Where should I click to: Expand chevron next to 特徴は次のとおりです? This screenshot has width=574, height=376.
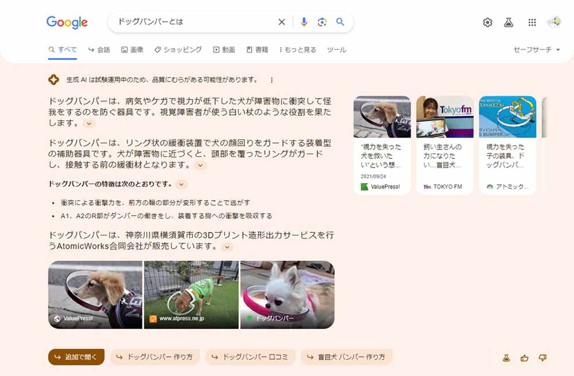click(181, 185)
